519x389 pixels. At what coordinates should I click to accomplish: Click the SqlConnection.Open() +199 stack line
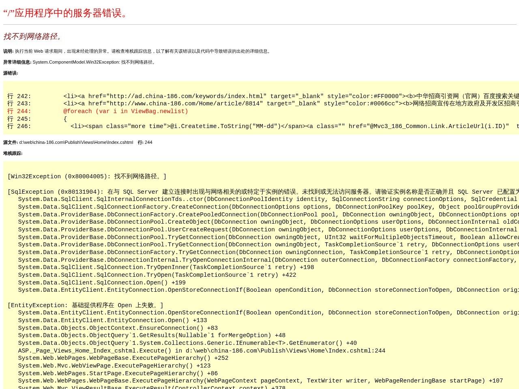[102, 283]
